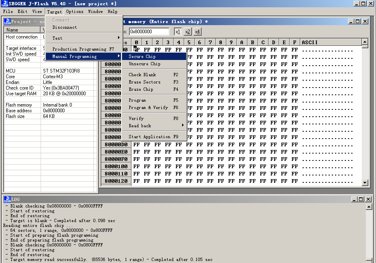
Task: Close the LOG window
Action: click(368, 199)
